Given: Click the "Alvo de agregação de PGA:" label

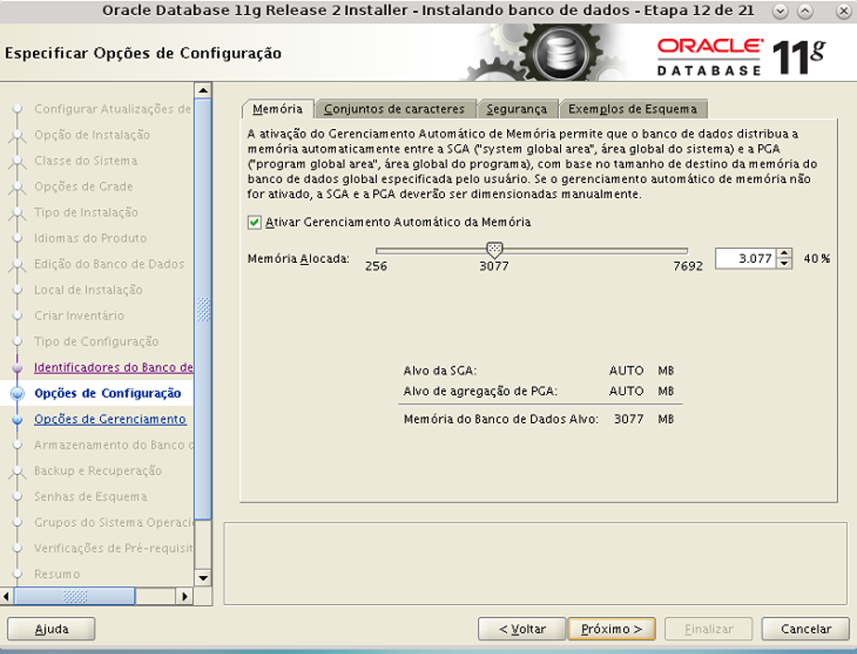Looking at the screenshot, I should click(x=481, y=391).
